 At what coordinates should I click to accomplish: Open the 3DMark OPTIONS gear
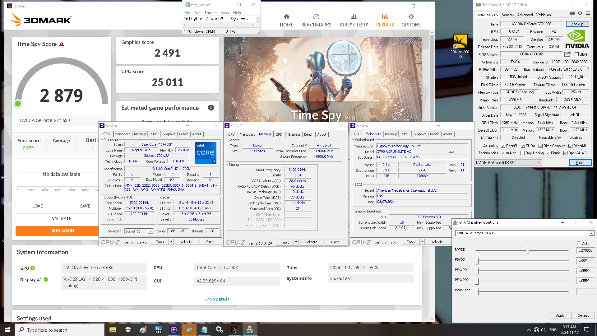click(411, 21)
